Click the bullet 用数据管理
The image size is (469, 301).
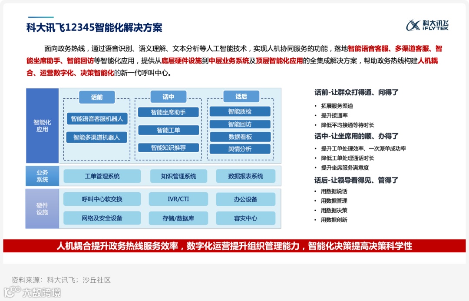(x=334, y=201)
